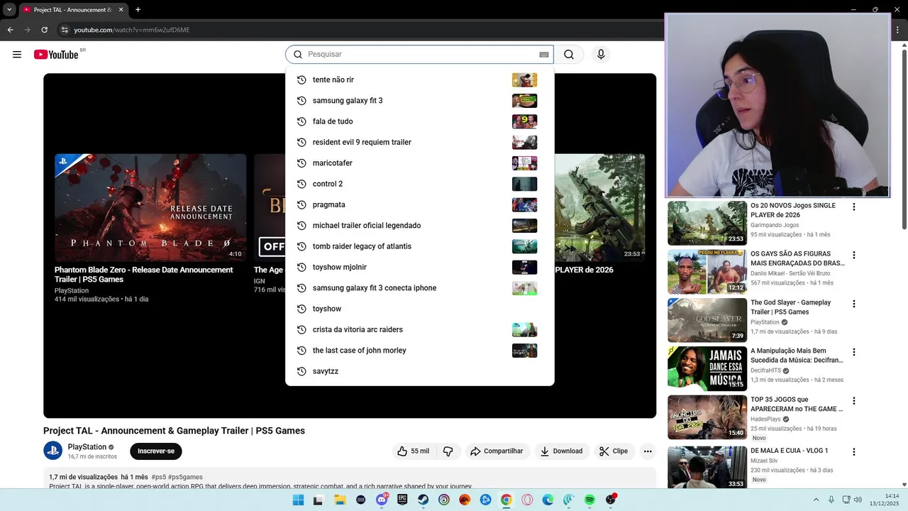Screen dimensions: 908x511
Task: Click the page vertical scrollbar
Action: 904,138
